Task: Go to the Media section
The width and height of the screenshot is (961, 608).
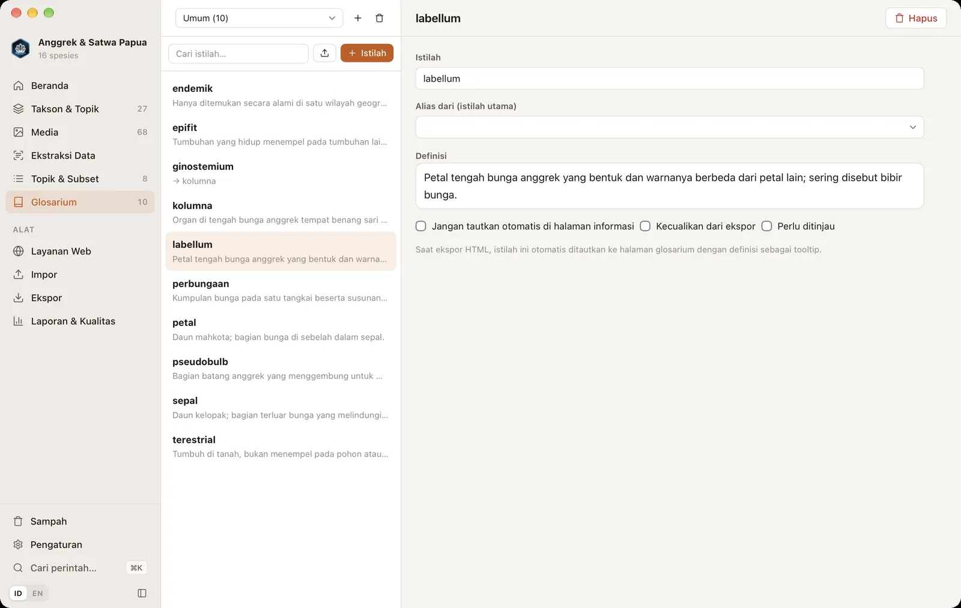Action: [x=80, y=132]
